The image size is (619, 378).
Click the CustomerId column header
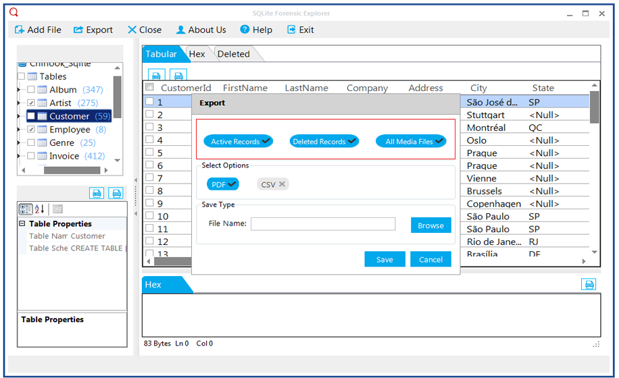[186, 88]
